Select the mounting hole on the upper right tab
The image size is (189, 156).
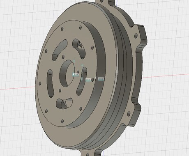click(136, 36)
